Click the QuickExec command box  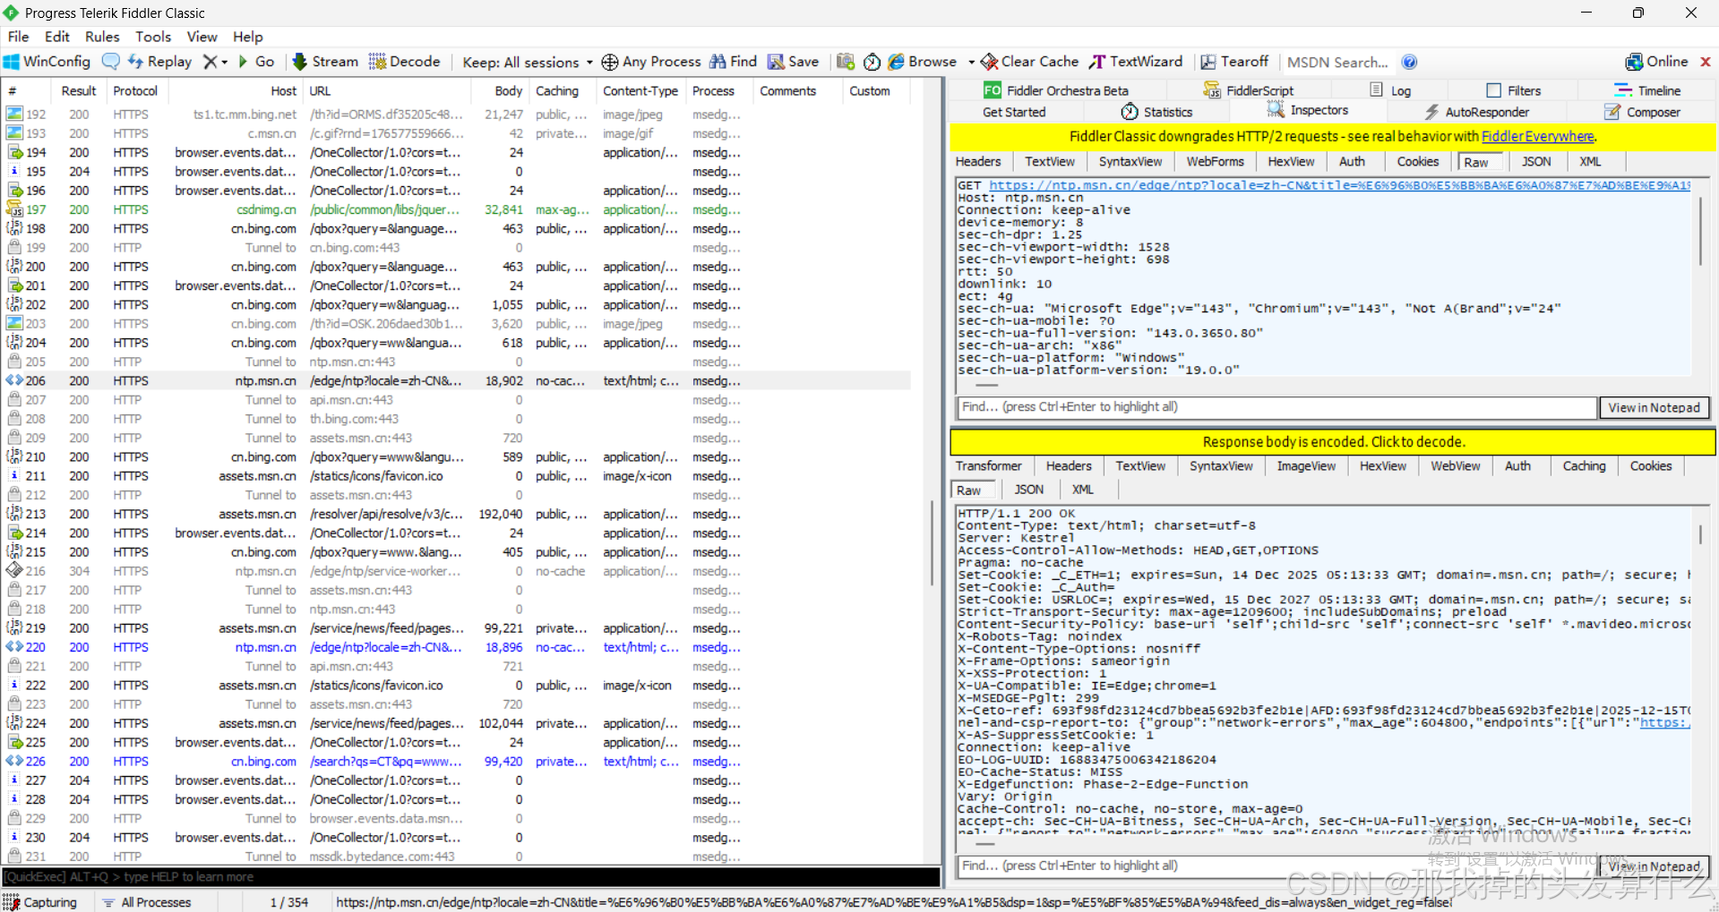point(470,877)
